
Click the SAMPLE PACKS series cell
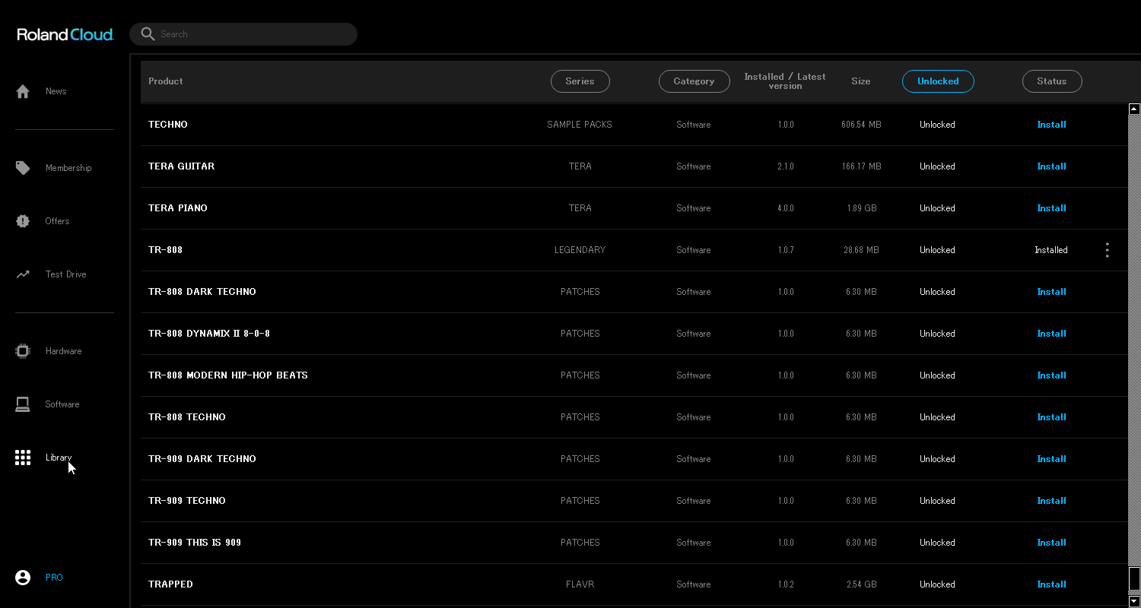click(580, 125)
